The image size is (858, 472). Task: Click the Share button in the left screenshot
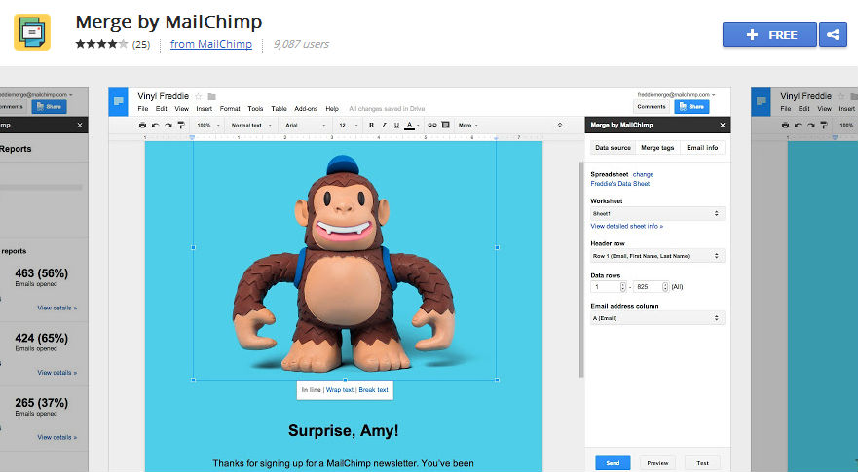coord(50,107)
